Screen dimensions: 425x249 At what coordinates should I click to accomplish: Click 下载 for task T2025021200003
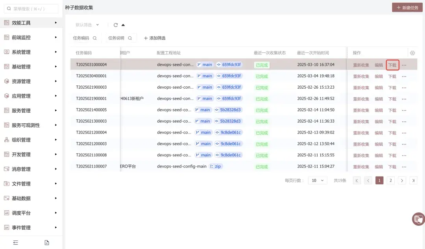[x=392, y=144]
